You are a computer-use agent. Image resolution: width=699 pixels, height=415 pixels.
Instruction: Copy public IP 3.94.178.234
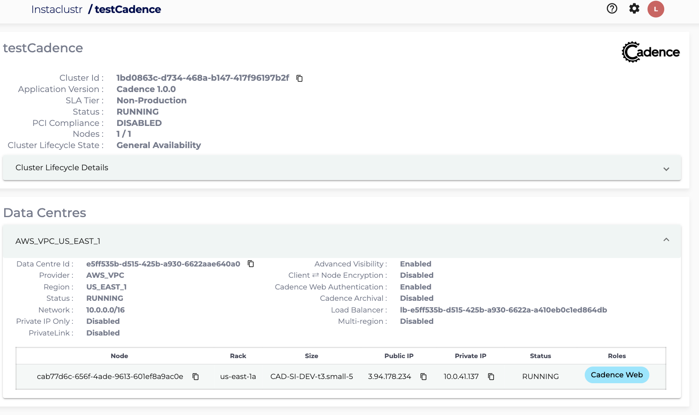[424, 377]
